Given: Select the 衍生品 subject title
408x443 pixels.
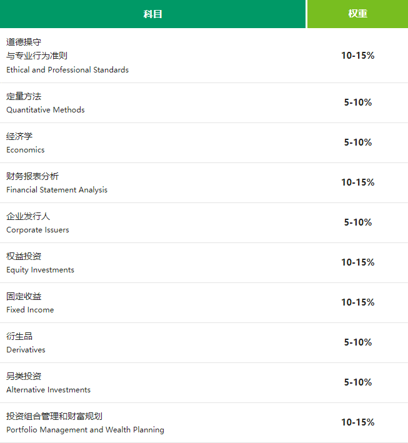Looking at the screenshot, I should [19, 336].
